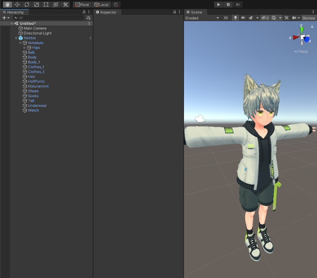Open grid settings dropdown arrow
The width and height of the screenshot is (317, 278).
click(280, 18)
